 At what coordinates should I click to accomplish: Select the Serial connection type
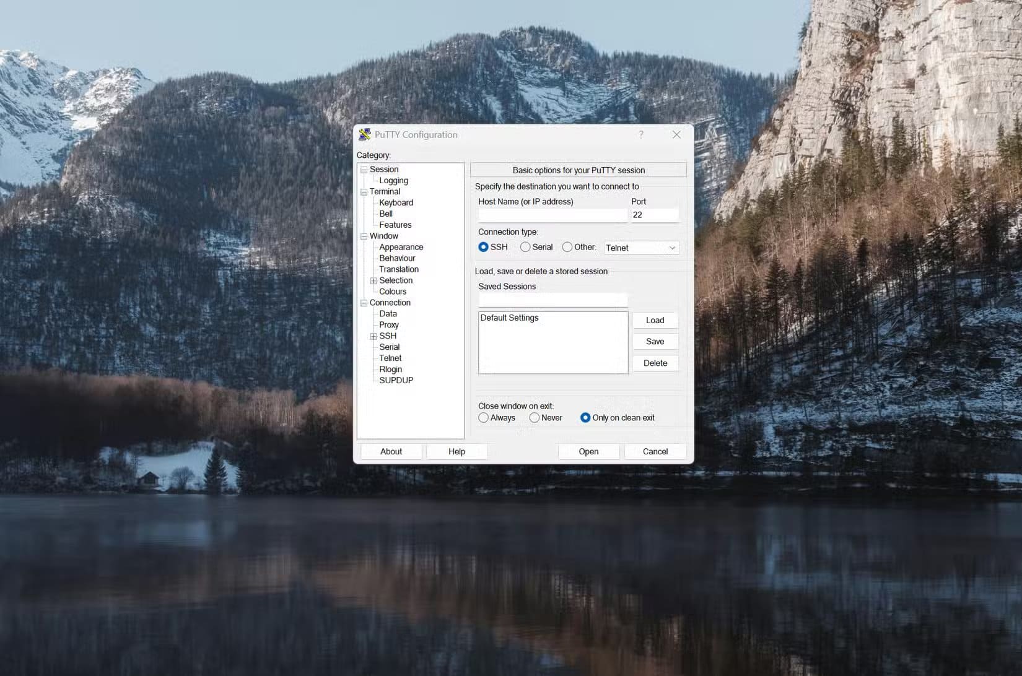coord(525,247)
